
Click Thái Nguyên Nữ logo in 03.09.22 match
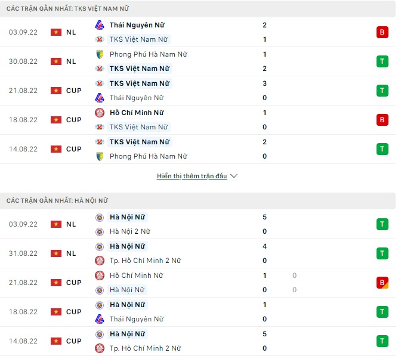(x=100, y=25)
